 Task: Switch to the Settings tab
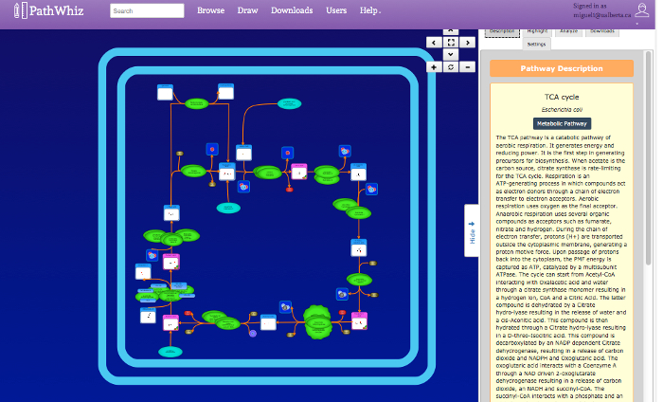click(x=537, y=44)
